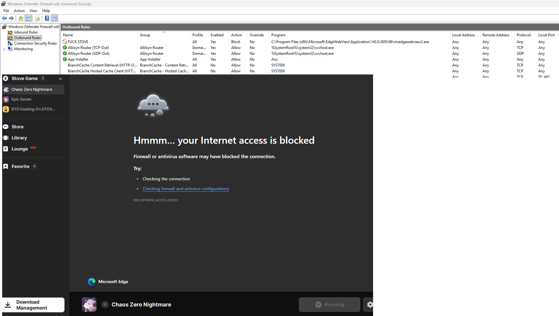Go back using the toolbar Back arrow
559x316 pixels.
click(x=4, y=18)
